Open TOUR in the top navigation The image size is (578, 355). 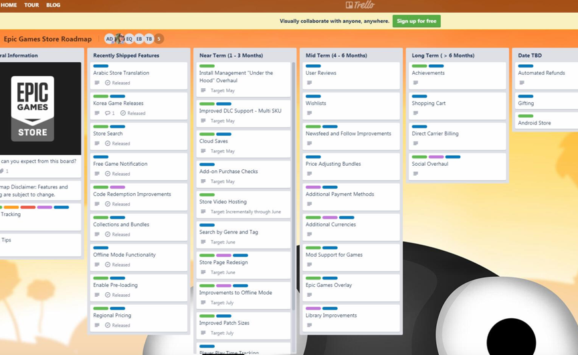(31, 5)
